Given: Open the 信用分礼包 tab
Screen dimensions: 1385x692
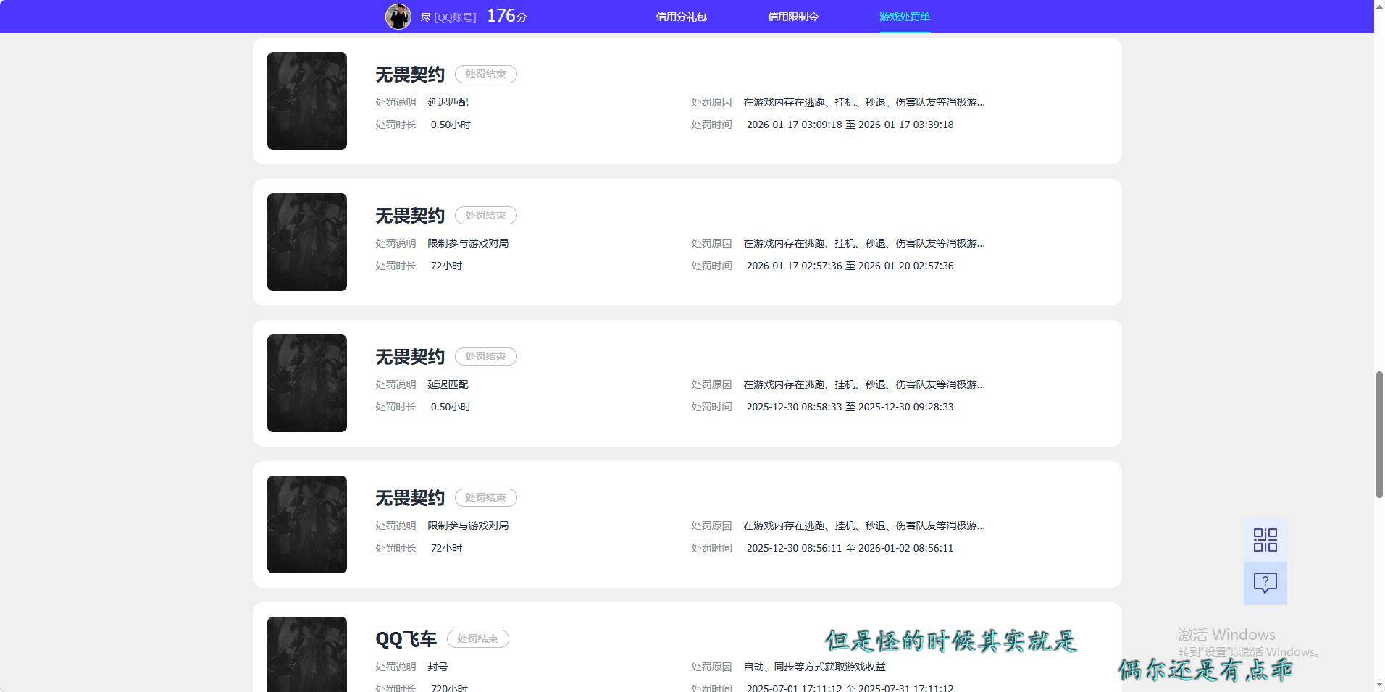Looking at the screenshot, I should click(681, 17).
